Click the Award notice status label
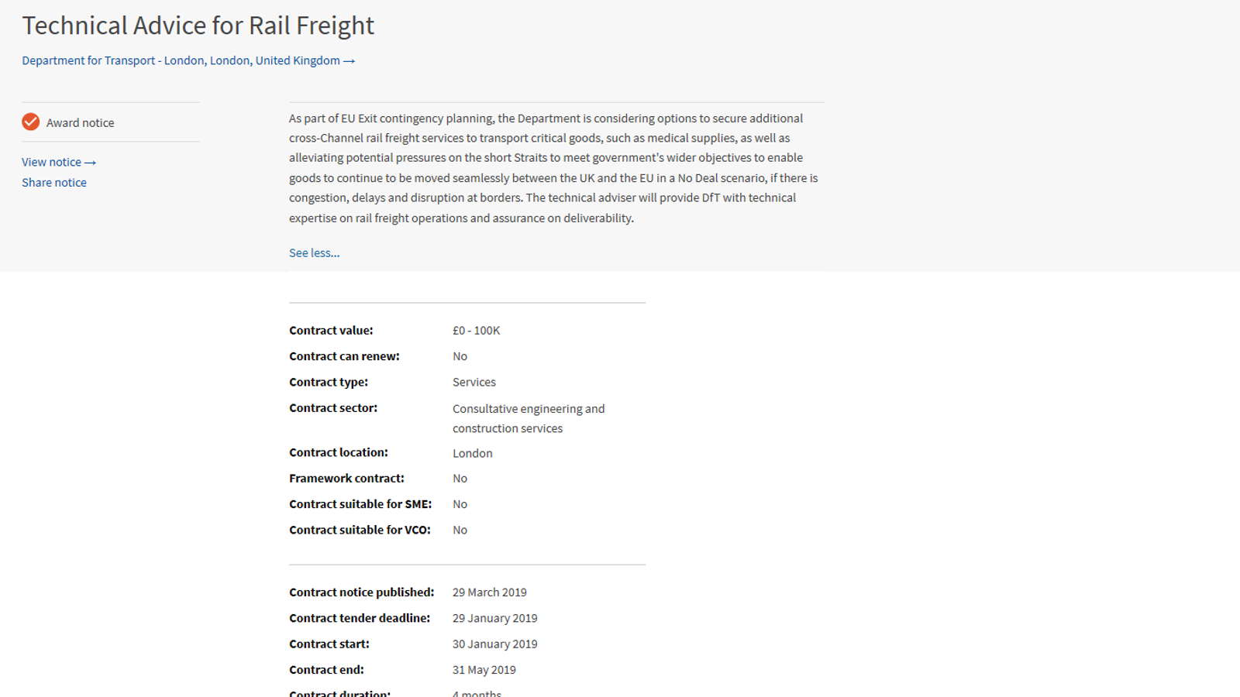This screenshot has height=697, width=1240. click(x=80, y=122)
